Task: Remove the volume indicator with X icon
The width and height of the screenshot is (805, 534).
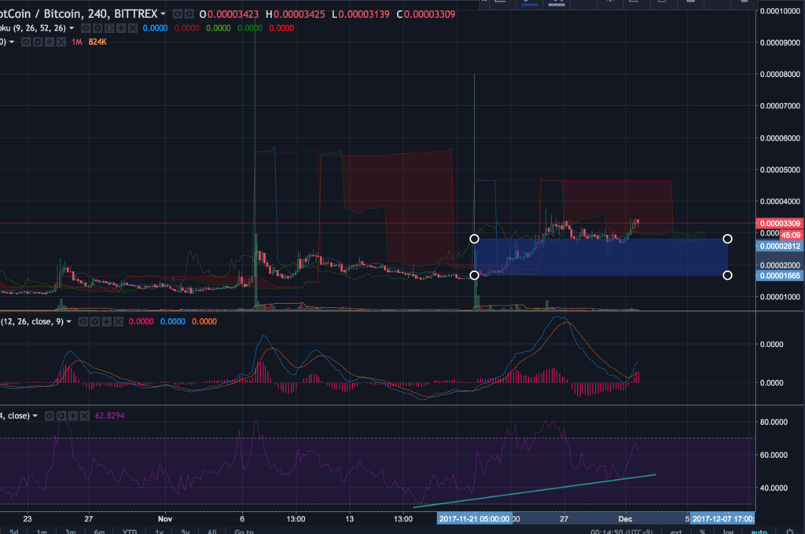Action: point(61,42)
